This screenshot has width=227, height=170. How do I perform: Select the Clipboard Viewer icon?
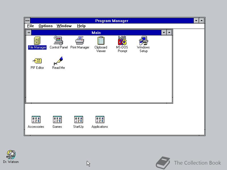coord(101,41)
